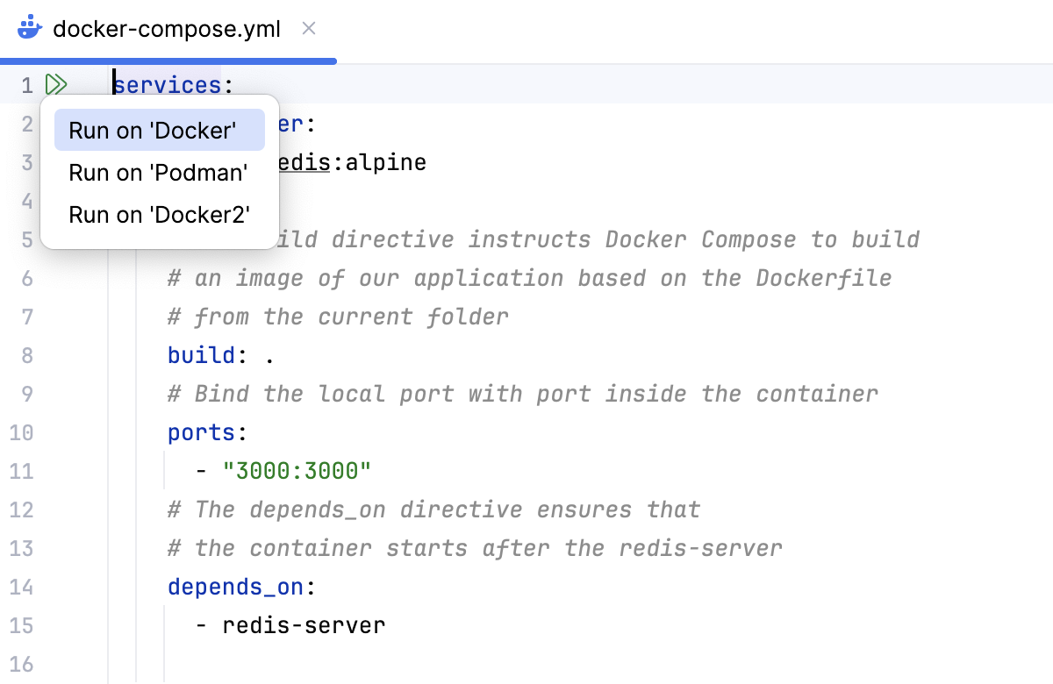Click the Docker whale icon in the tab
Image resolution: width=1053 pixels, height=684 pixels.
click(x=30, y=28)
